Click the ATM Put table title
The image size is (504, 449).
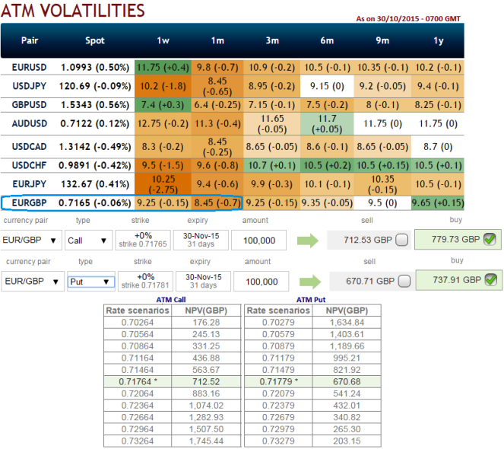(x=311, y=300)
